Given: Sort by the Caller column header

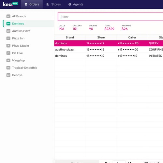Looking at the screenshot, I should coord(132,37).
